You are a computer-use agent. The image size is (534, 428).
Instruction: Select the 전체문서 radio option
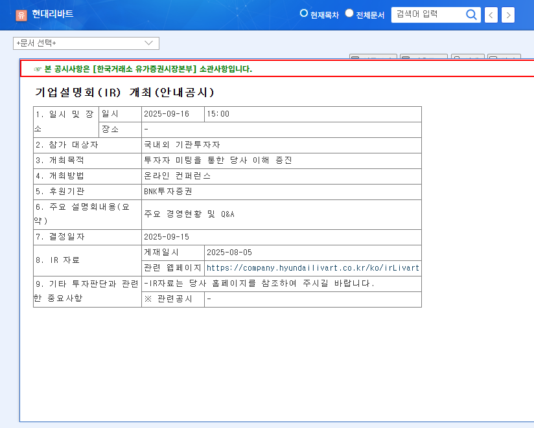(x=349, y=13)
